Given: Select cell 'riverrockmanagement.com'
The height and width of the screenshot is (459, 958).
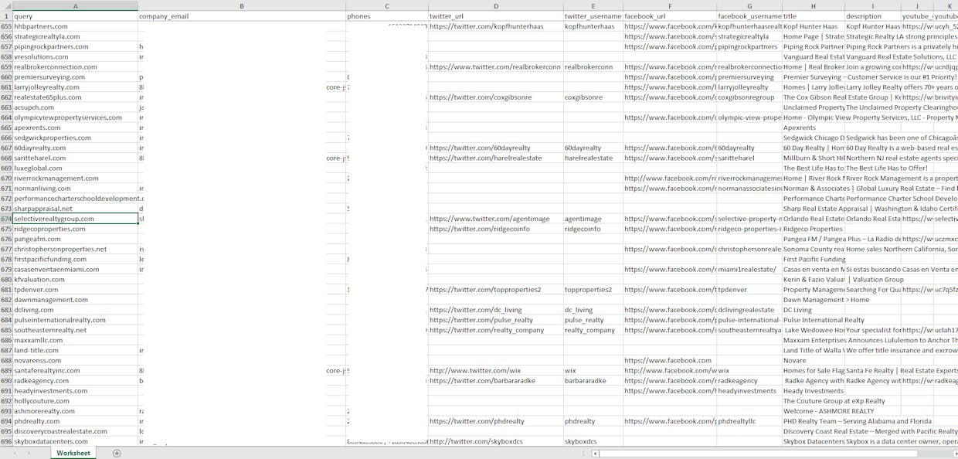Looking at the screenshot, I should pyautogui.click(x=75, y=178).
